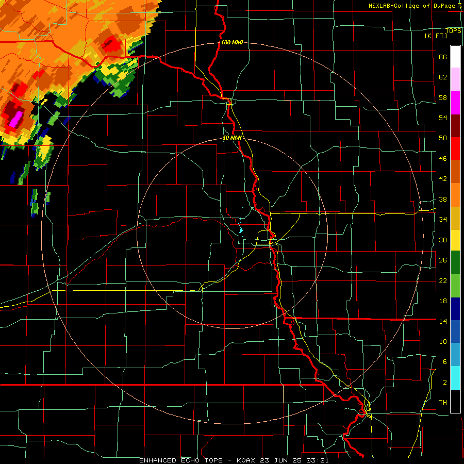Click the light green swatch near 22

(x=455, y=286)
